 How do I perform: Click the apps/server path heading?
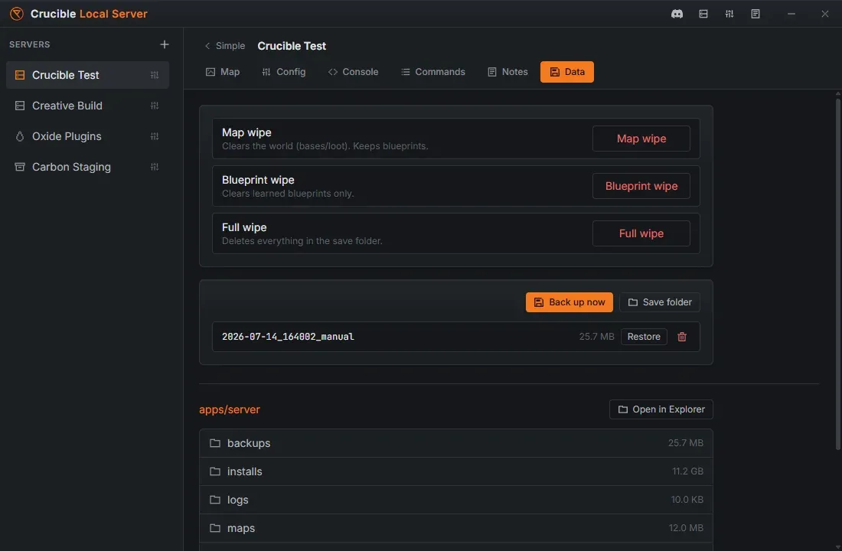click(x=230, y=409)
